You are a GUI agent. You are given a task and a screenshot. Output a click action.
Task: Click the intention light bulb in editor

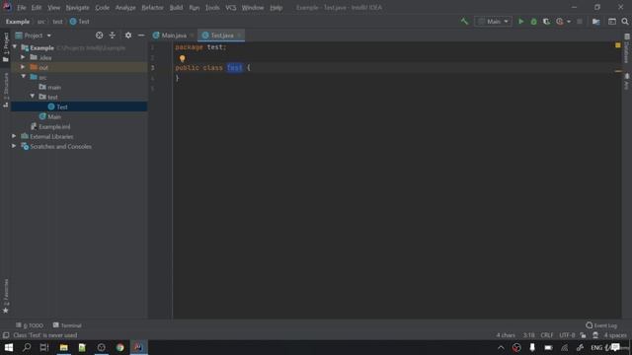tap(182, 59)
